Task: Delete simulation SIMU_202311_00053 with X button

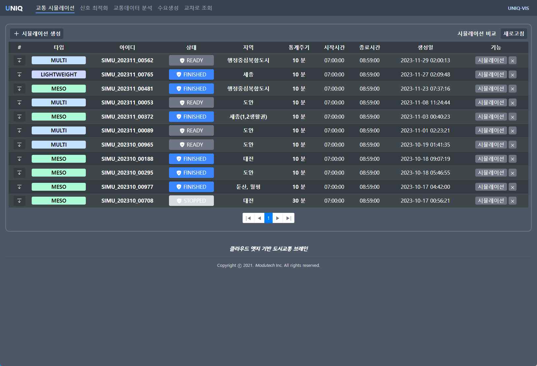Action: point(513,103)
